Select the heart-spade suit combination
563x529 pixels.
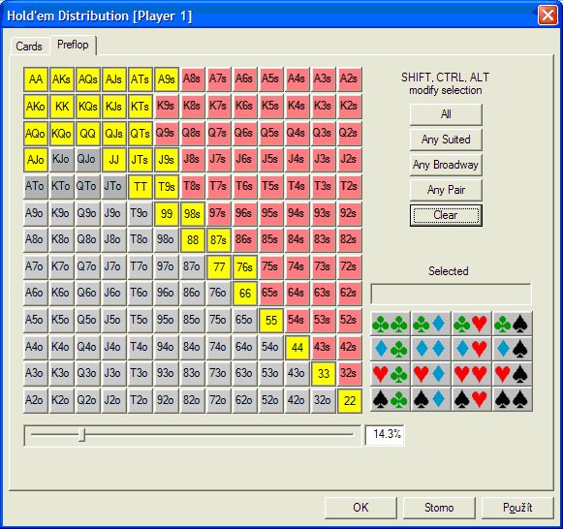pos(512,374)
